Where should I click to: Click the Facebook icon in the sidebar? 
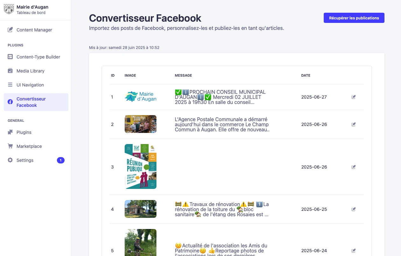(x=10, y=102)
